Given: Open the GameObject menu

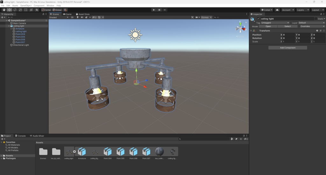Looking at the screenshot, I should (x=26, y=6).
